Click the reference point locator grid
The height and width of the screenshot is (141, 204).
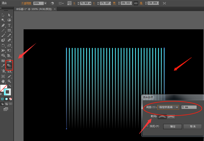[x=69, y=3]
